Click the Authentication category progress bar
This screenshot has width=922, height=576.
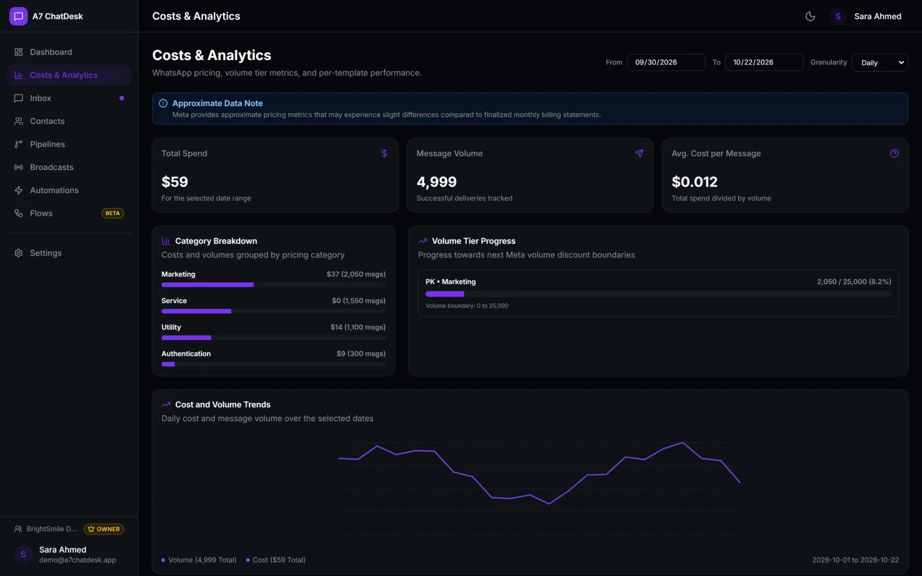[274, 364]
